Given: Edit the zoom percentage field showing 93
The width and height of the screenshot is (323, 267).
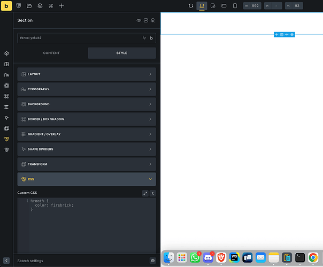Looking at the screenshot, I should pyautogui.click(x=294, y=6).
